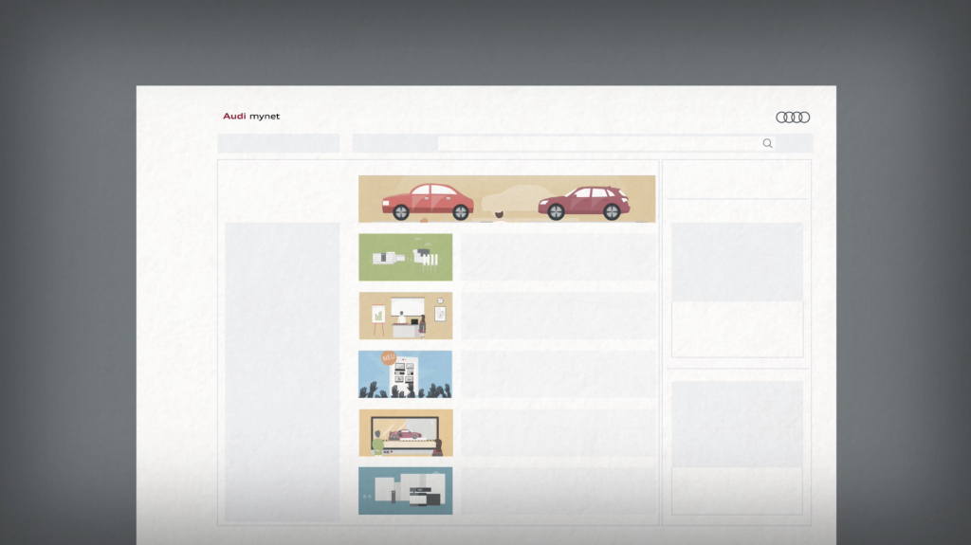
Task: Click the text area beside the green thumbnail
Action: pyautogui.click(x=558, y=257)
